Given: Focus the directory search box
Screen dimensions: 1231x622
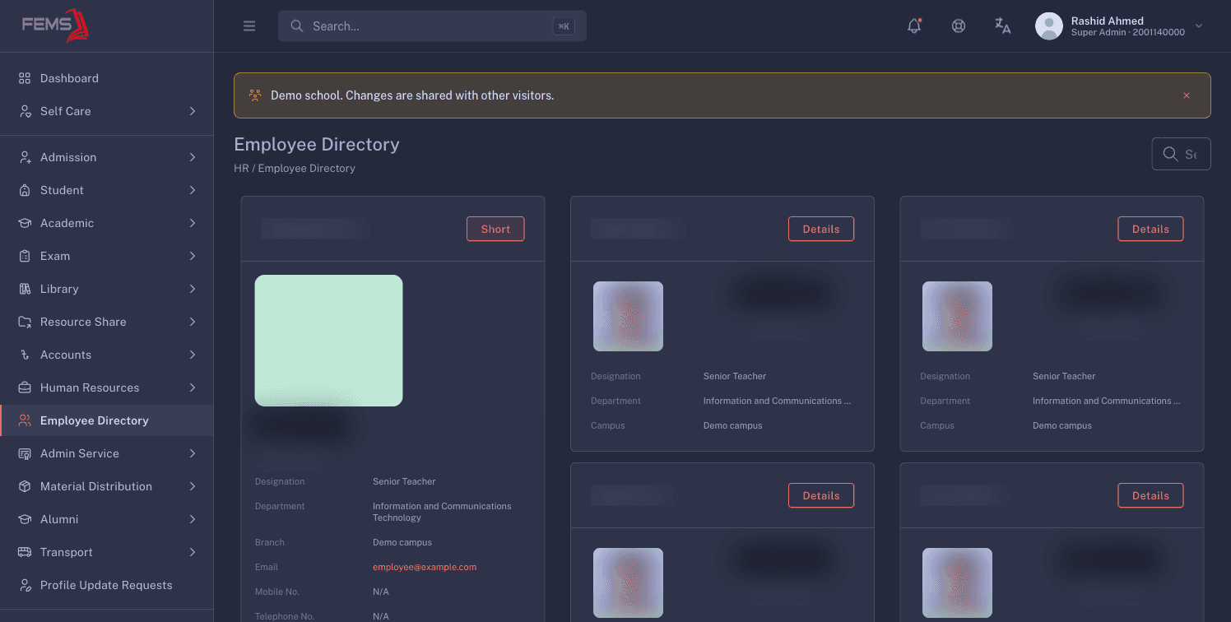Looking at the screenshot, I should pyautogui.click(x=1181, y=154).
